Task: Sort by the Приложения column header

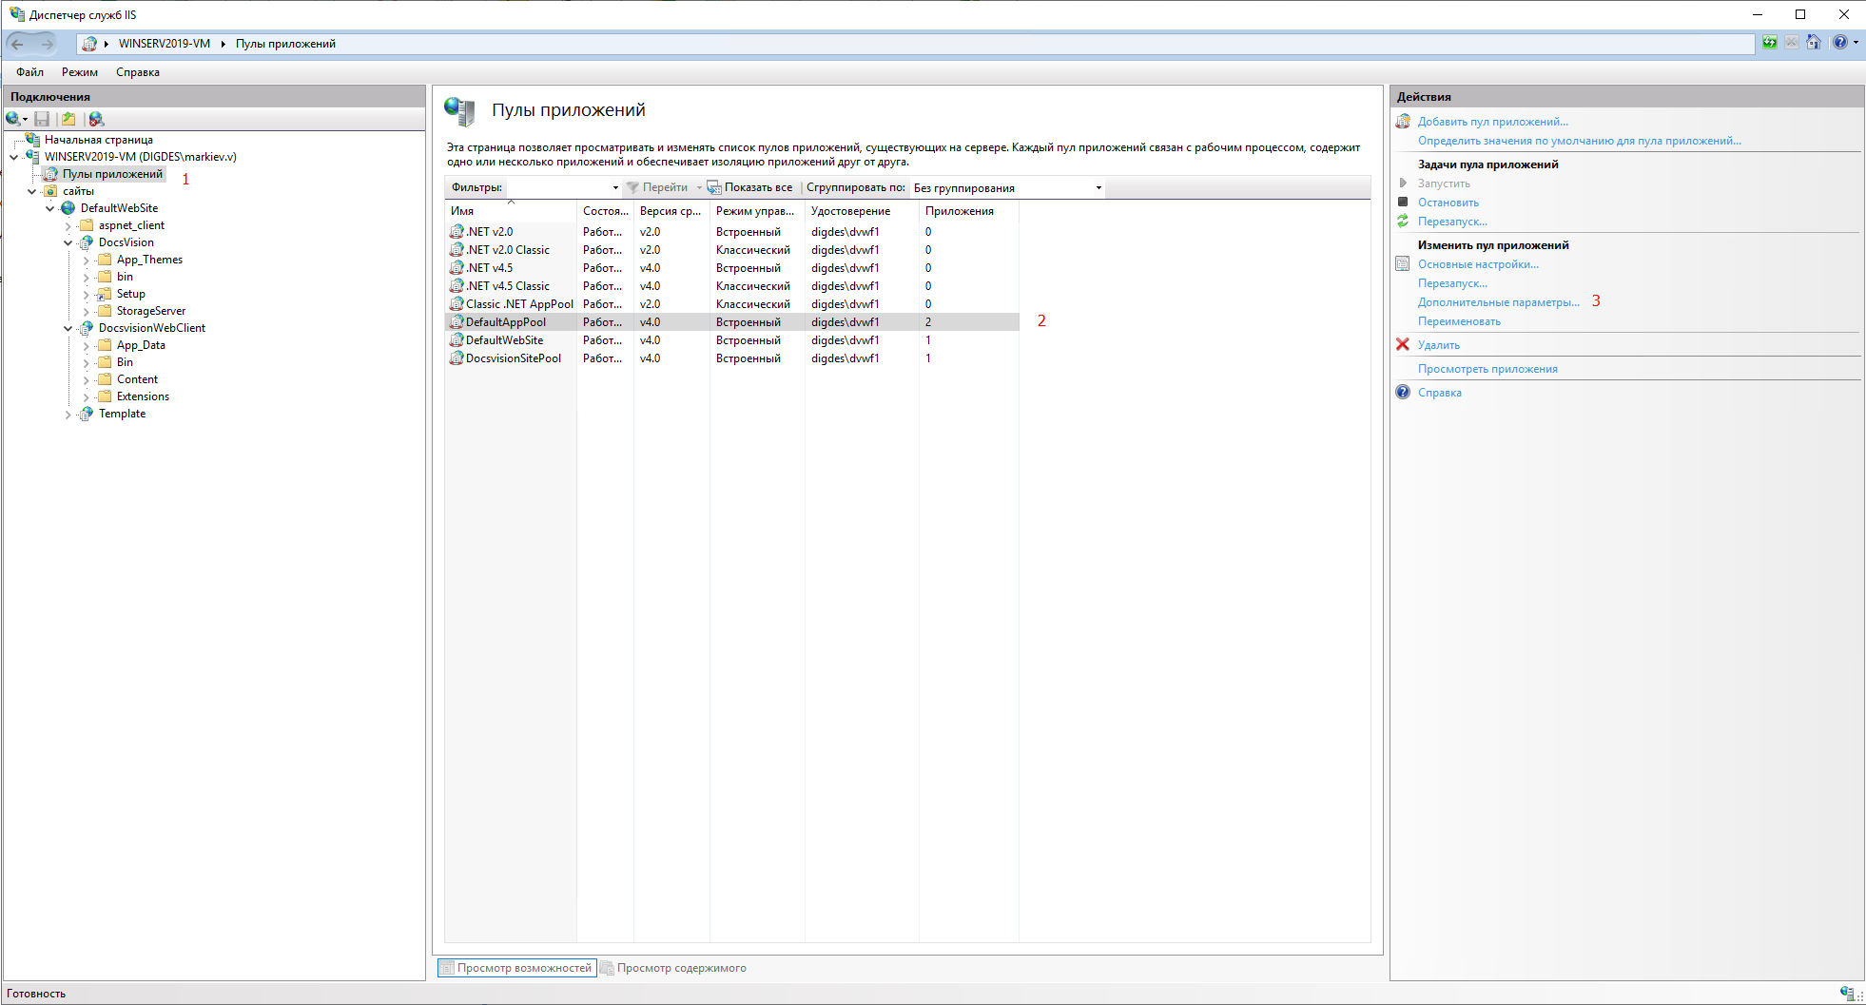Action: tap(968, 211)
